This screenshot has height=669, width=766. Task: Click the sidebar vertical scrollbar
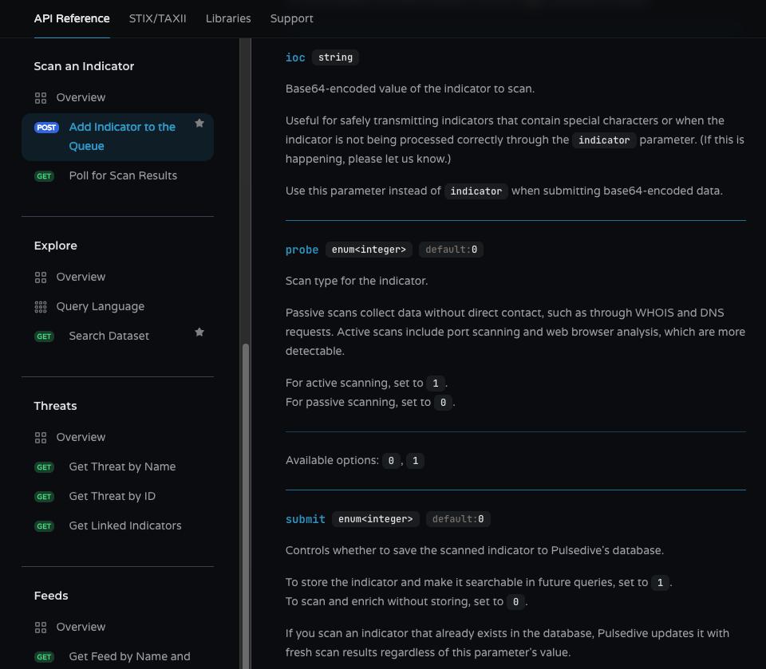246,478
